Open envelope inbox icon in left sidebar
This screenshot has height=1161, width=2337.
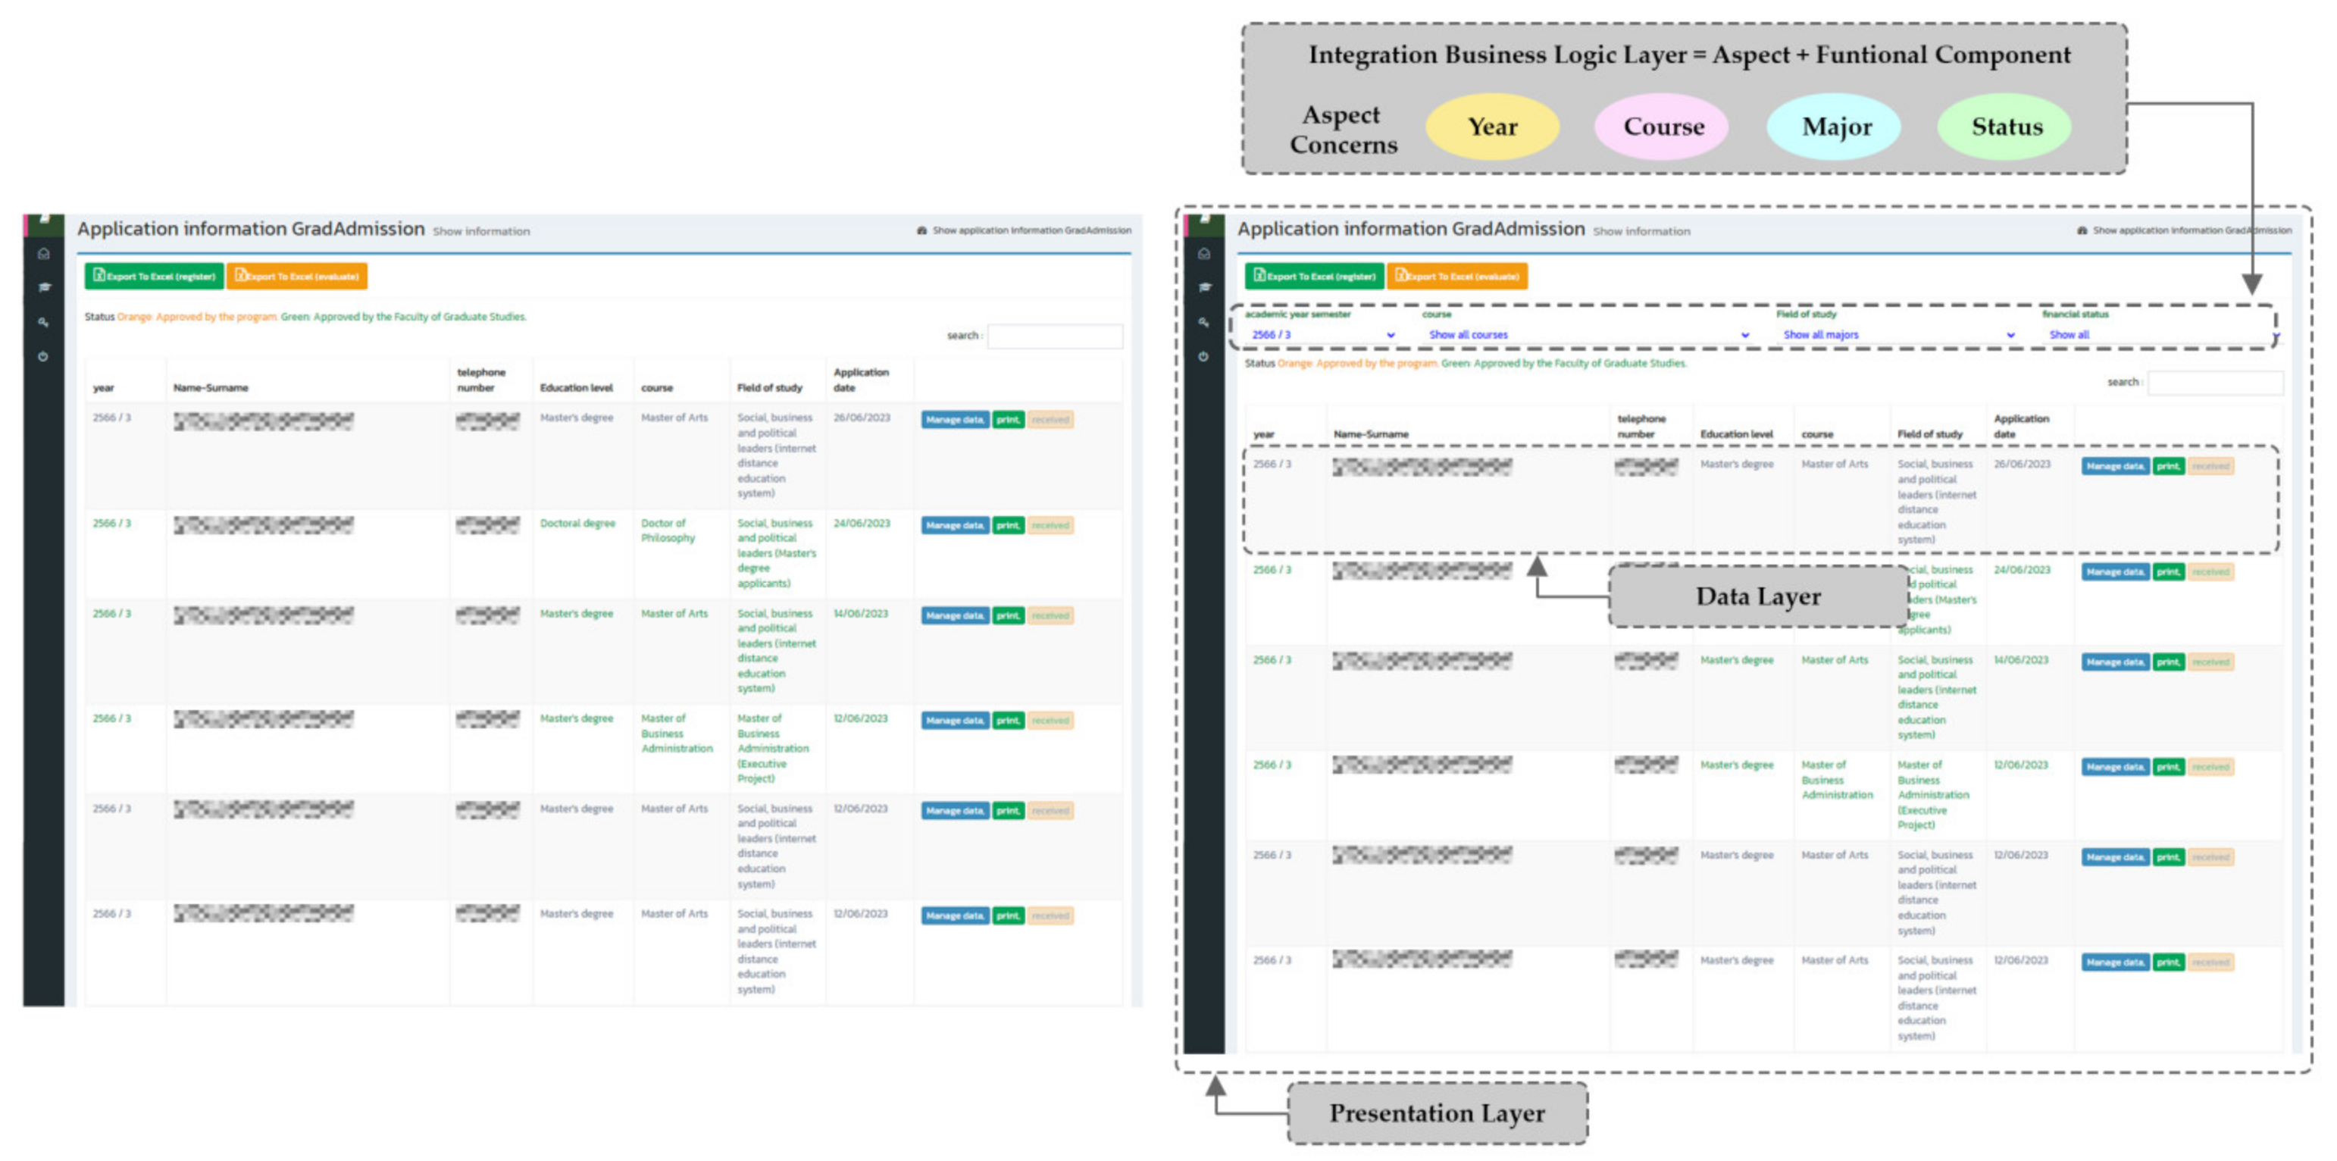[43, 254]
